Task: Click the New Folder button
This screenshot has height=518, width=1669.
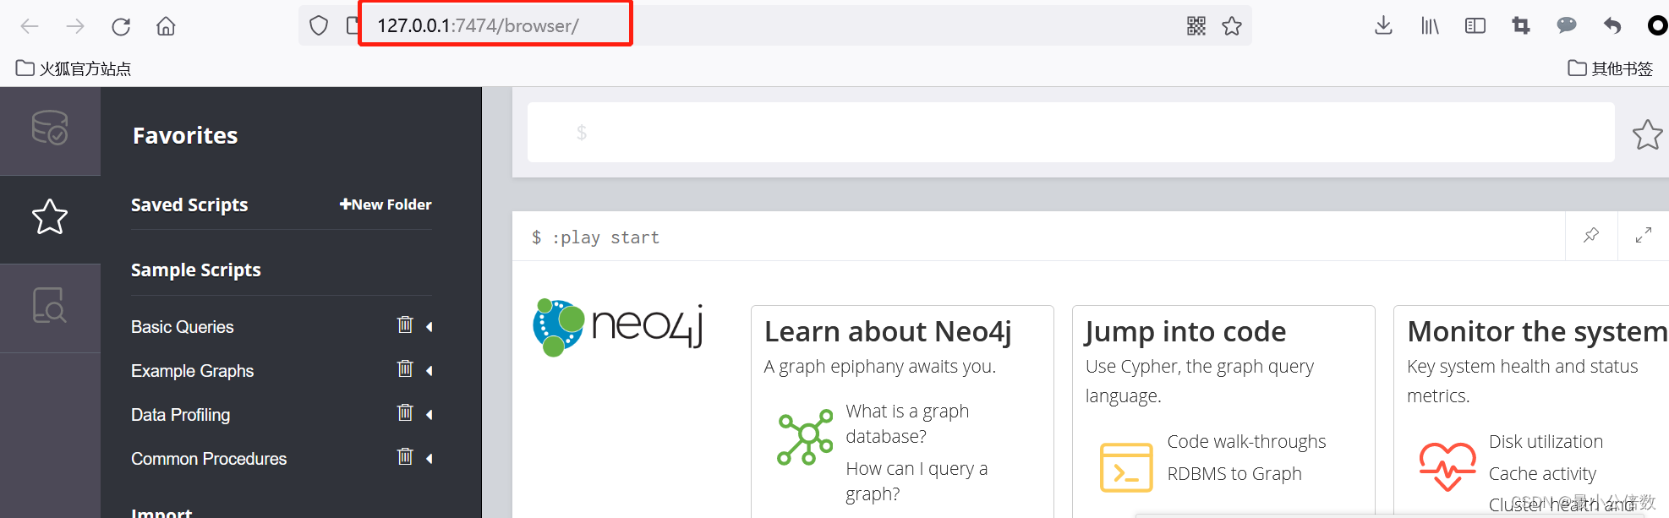Action: tap(386, 204)
